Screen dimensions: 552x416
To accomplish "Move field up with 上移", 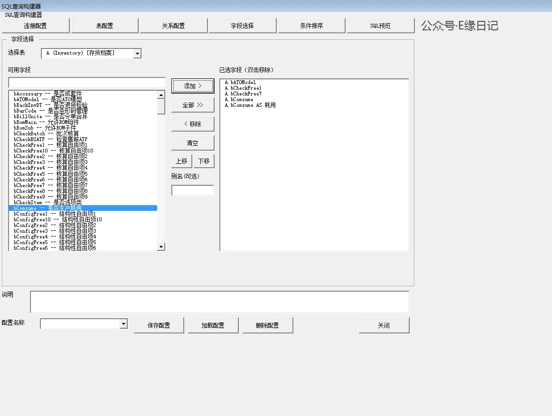I will [x=182, y=161].
